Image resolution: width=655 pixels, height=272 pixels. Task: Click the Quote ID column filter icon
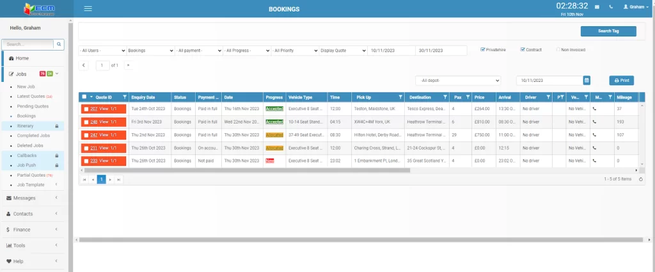124,97
